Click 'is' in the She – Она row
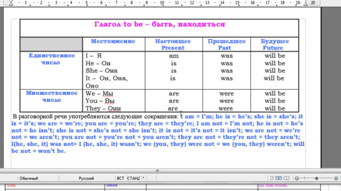 (174, 71)
